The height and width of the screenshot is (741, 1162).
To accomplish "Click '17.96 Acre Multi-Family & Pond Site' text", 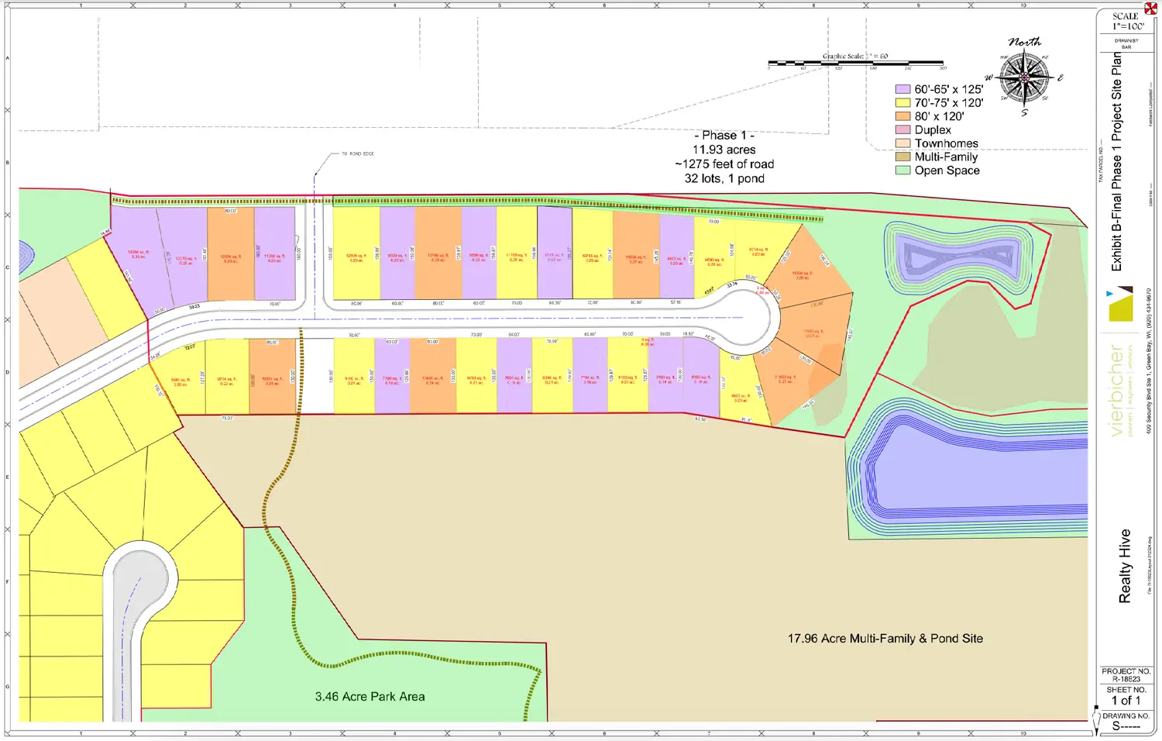I will 885,639.
